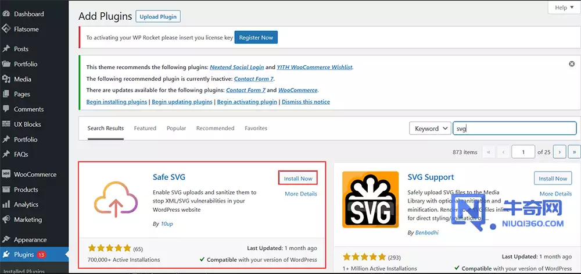Click the Flatsome diamond icon
Image resolution: width=581 pixels, height=274 pixels.
tap(6, 29)
